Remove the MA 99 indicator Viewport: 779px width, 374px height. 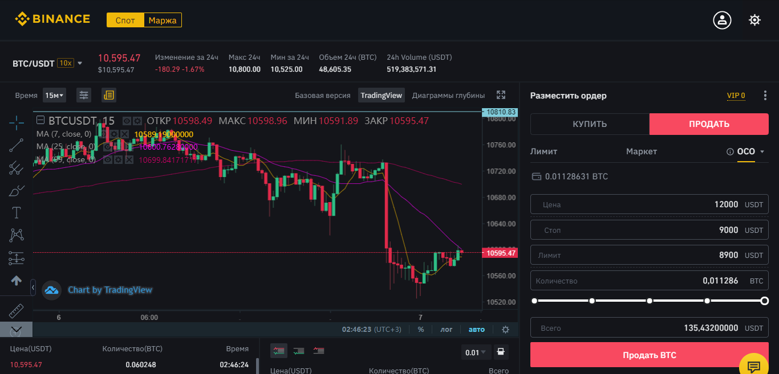pos(129,160)
